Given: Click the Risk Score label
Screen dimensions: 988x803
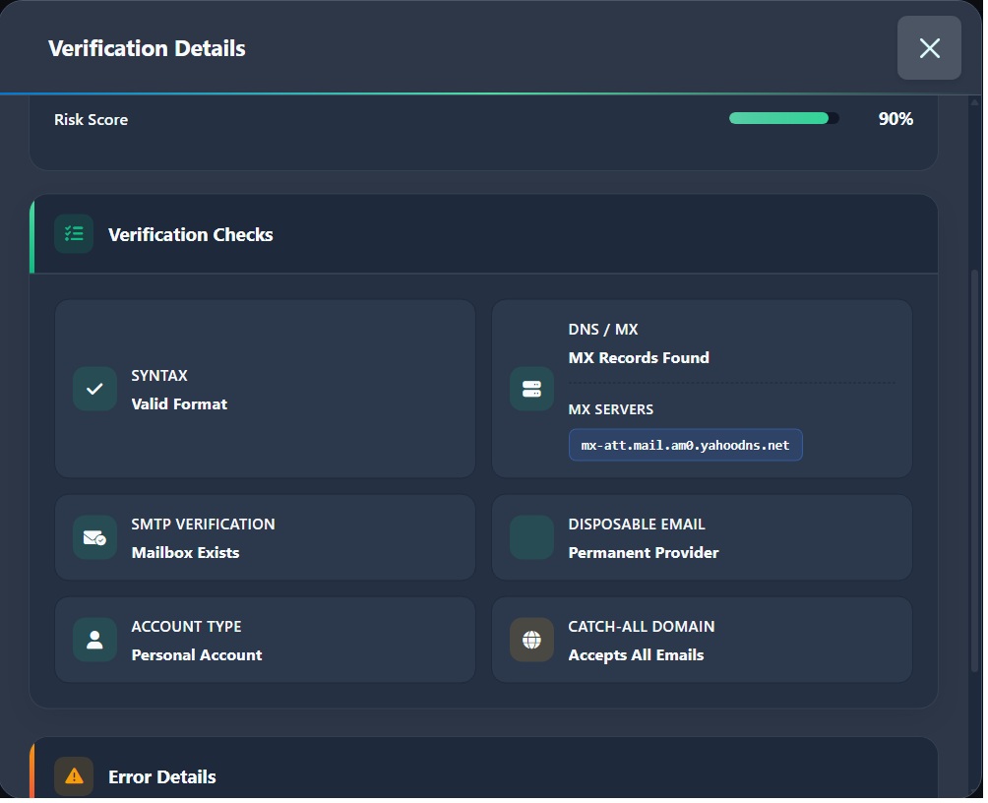Looking at the screenshot, I should (92, 120).
